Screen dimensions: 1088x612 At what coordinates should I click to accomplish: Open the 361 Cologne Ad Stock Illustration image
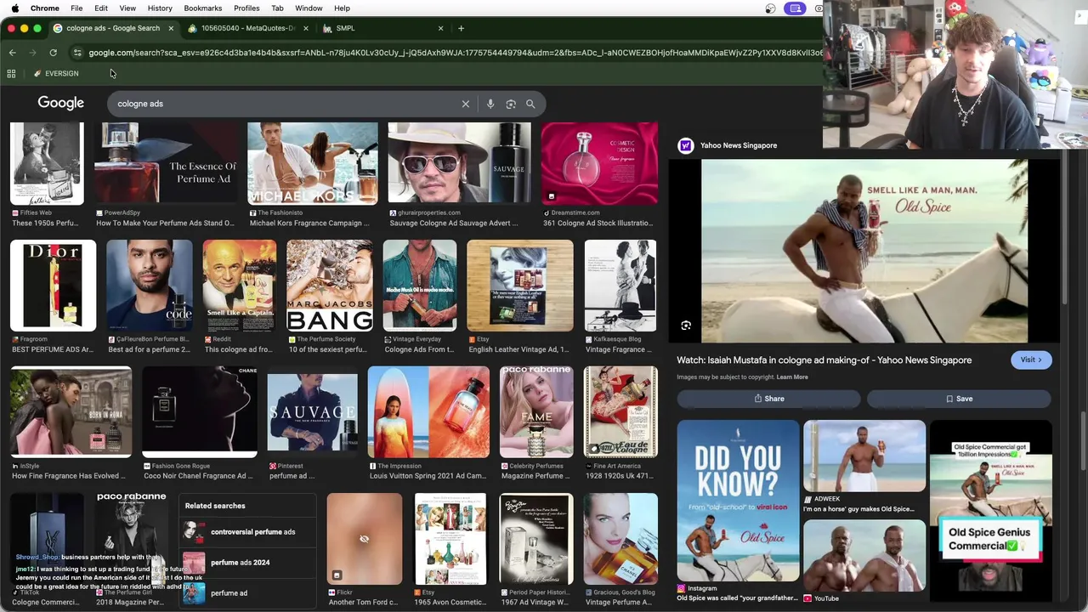(599, 163)
